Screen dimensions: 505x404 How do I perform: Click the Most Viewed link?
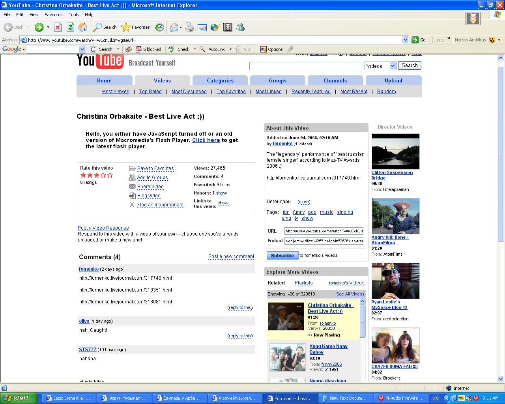pos(116,92)
